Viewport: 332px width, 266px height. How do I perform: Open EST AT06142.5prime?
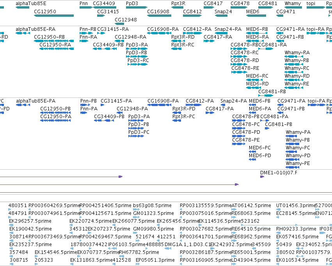(251, 206)
